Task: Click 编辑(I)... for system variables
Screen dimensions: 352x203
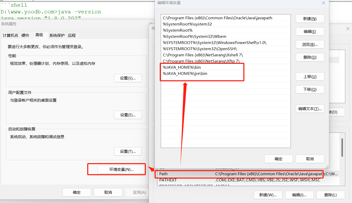Action: (299, 195)
